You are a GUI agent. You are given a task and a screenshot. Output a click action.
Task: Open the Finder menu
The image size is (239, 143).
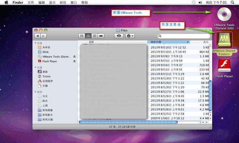pyautogui.click(x=18, y=3)
